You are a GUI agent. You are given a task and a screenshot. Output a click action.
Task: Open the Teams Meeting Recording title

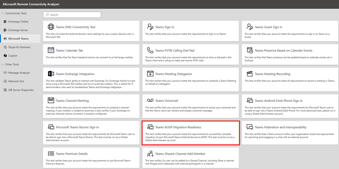(272, 74)
